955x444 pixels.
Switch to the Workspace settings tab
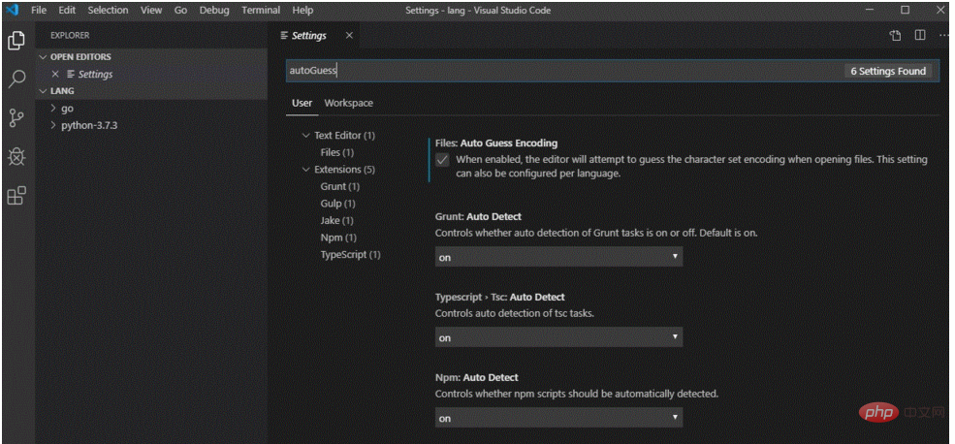point(348,103)
